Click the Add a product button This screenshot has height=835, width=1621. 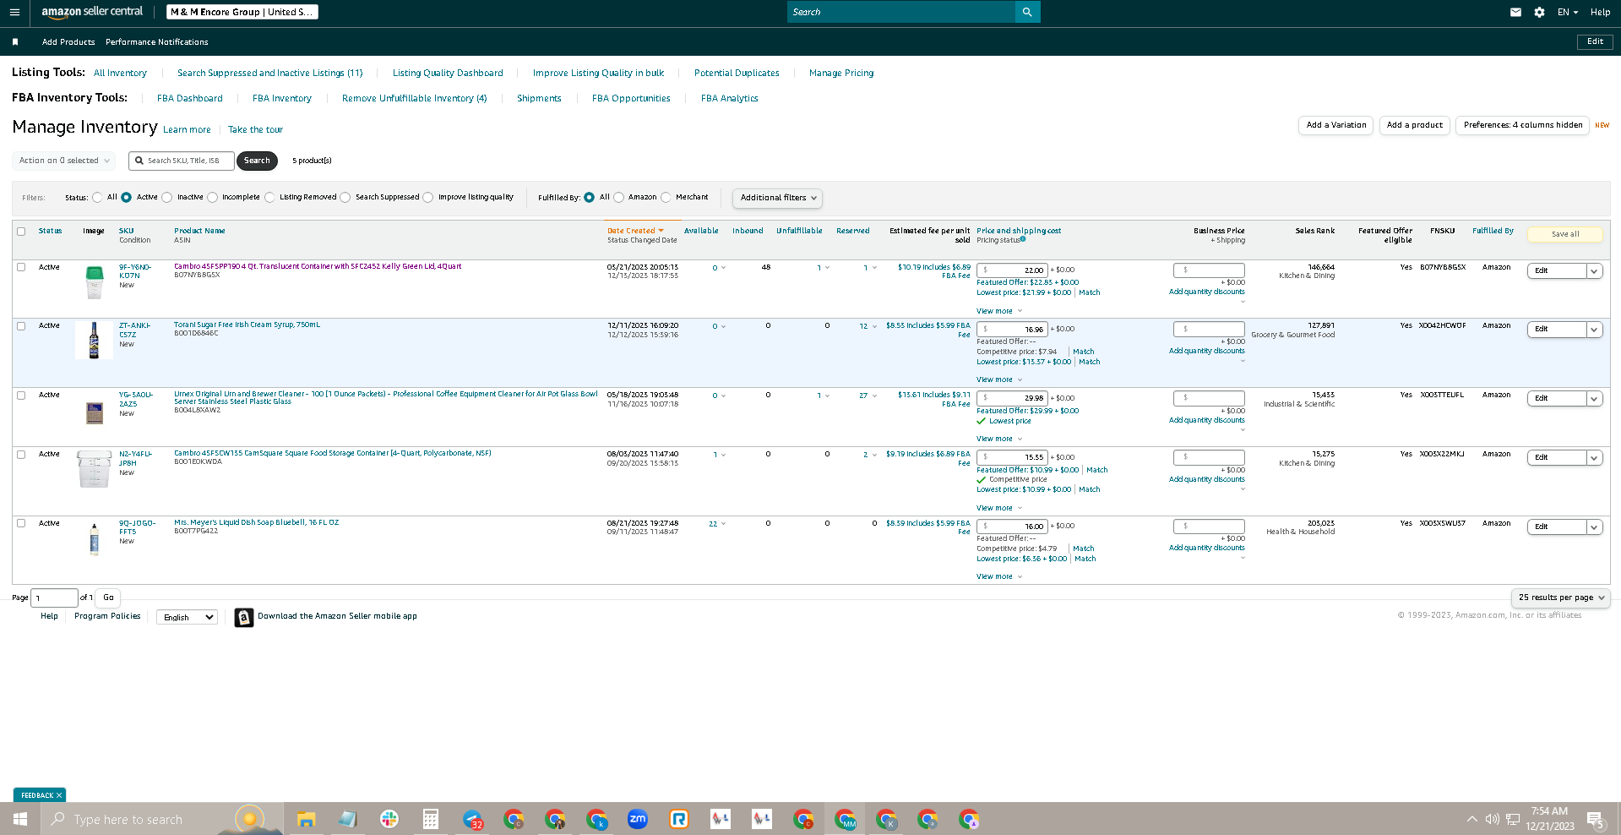1415,125
